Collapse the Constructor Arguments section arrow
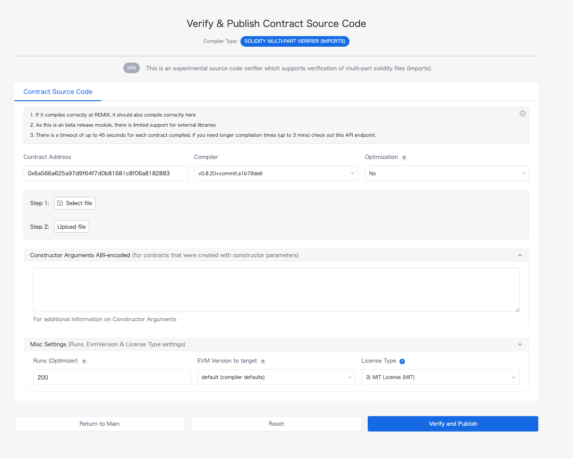 click(520, 255)
